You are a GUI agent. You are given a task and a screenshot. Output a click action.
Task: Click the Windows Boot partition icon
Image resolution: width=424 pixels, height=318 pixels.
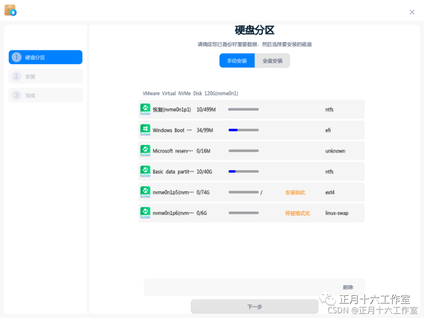coord(145,130)
